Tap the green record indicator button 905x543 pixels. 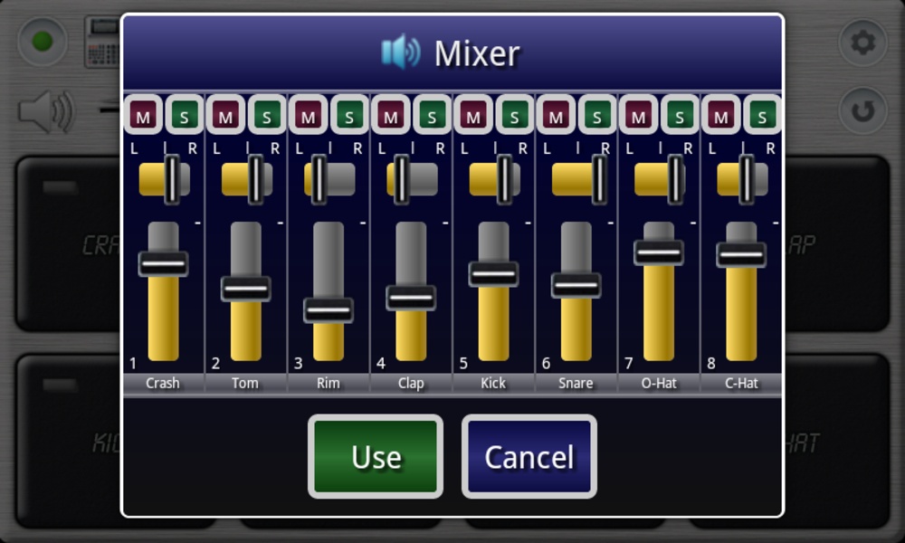click(43, 42)
